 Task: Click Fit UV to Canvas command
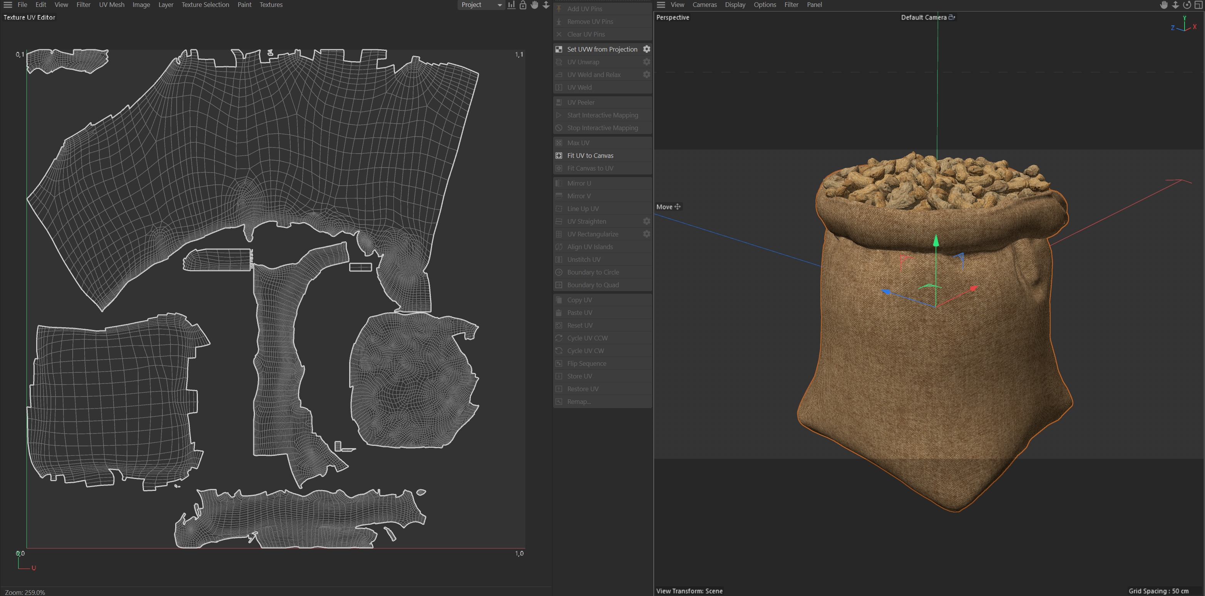[x=590, y=155]
